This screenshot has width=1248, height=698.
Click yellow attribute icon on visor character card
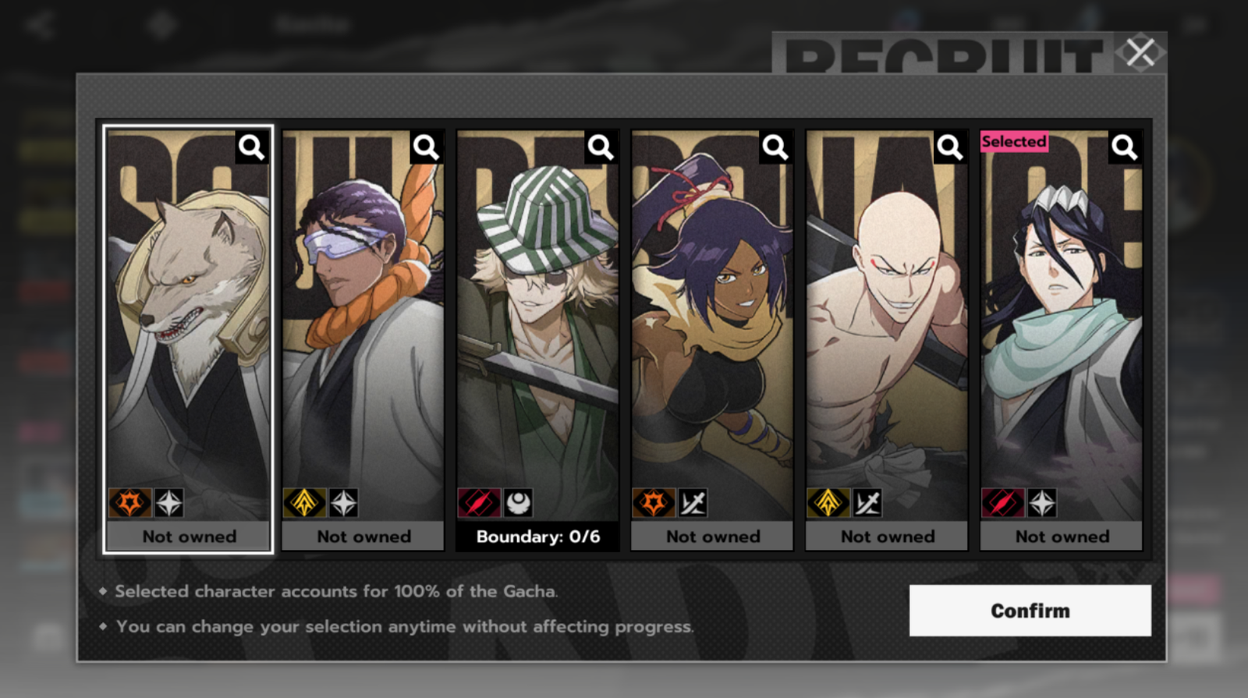coord(304,503)
